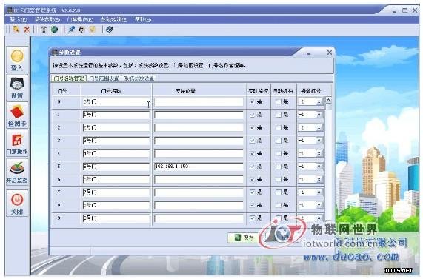
Task: Check the fifth-column checkbox for door 8
Action: pyautogui.click(x=279, y=205)
